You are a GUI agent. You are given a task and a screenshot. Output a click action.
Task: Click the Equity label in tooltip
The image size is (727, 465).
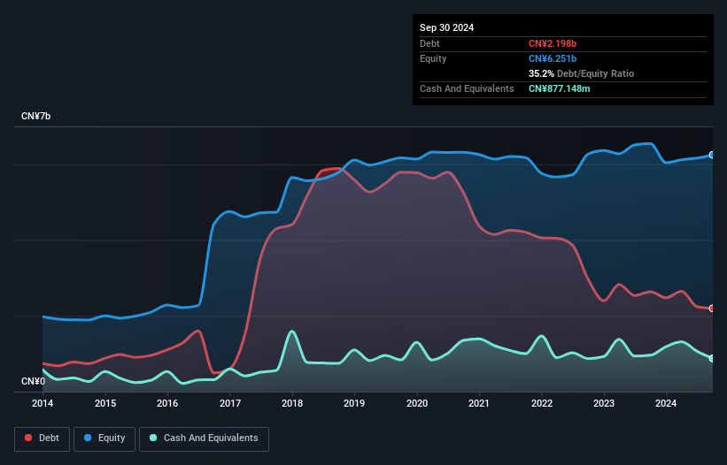[433, 58]
